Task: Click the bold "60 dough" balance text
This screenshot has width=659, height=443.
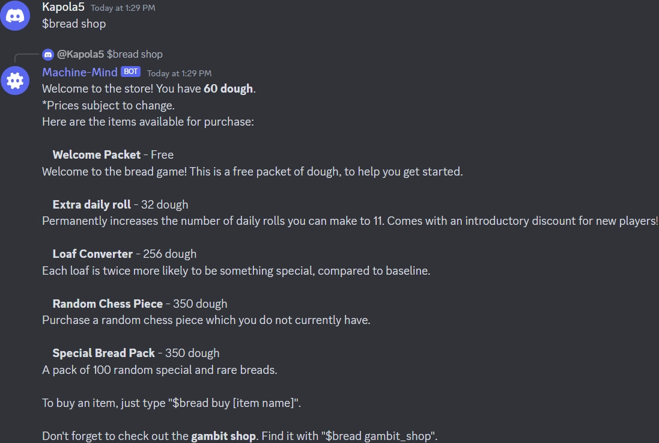Action: (x=228, y=89)
